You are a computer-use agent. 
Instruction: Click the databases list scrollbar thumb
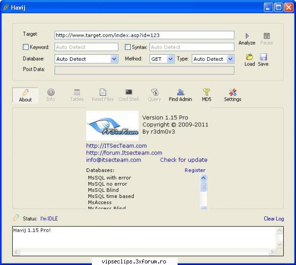pos(204,186)
